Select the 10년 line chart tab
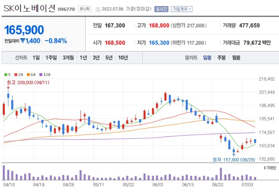 [x=123, y=58]
